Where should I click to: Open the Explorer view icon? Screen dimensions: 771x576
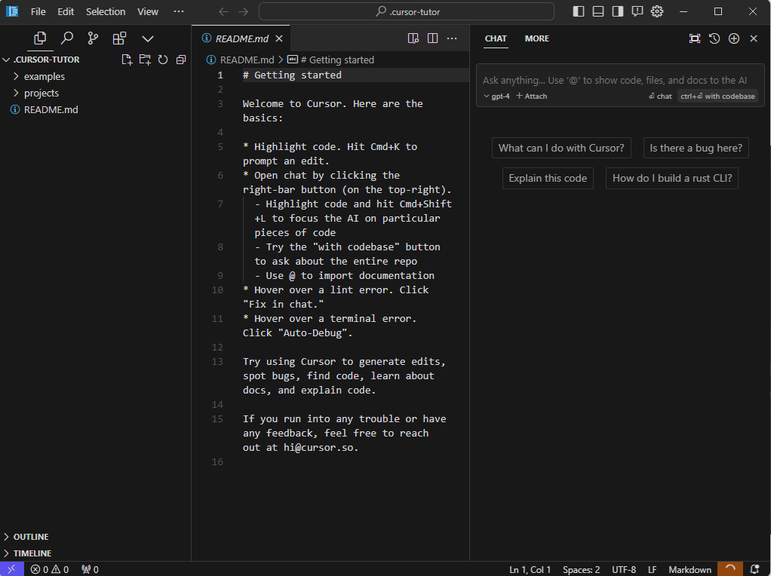(x=40, y=38)
